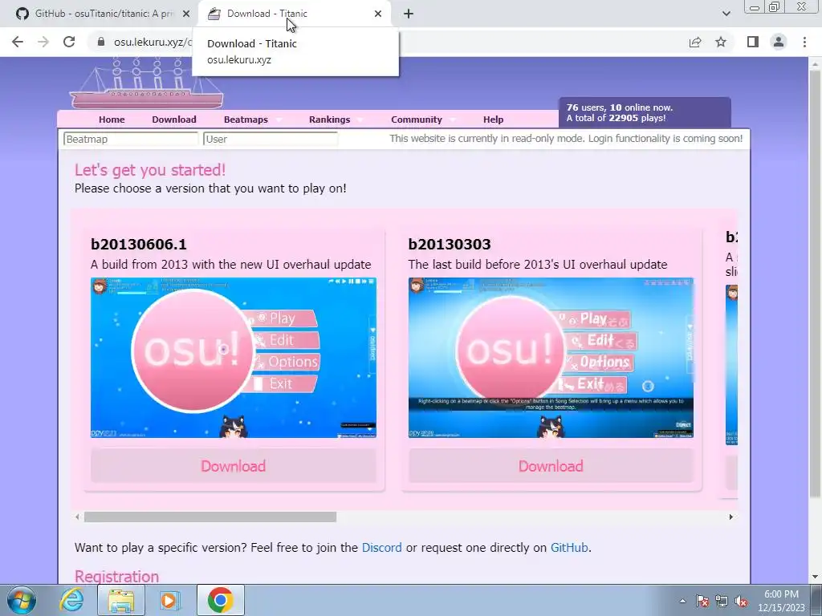The height and width of the screenshot is (616, 822).
Task: Click the users online statistics box
Action: pyautogui.click(x=645, y=112)
